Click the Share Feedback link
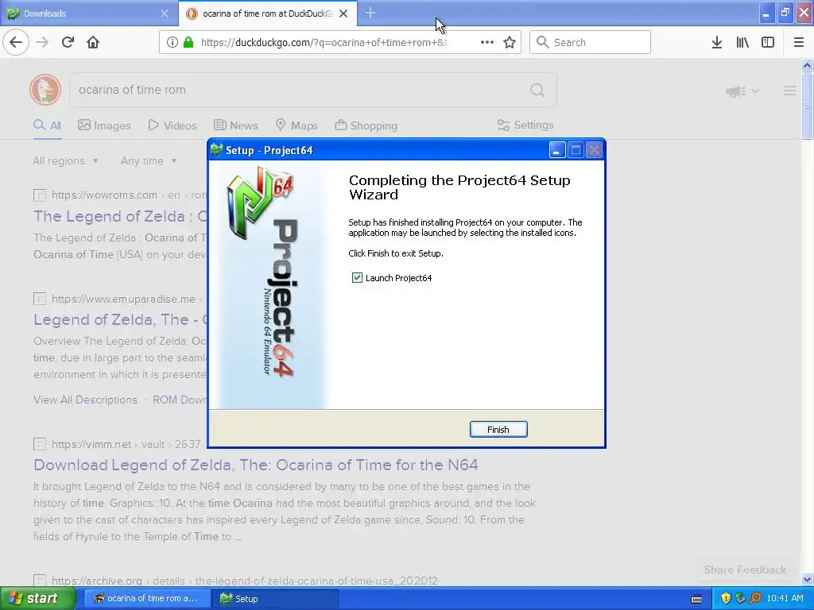 pos(745,569)
